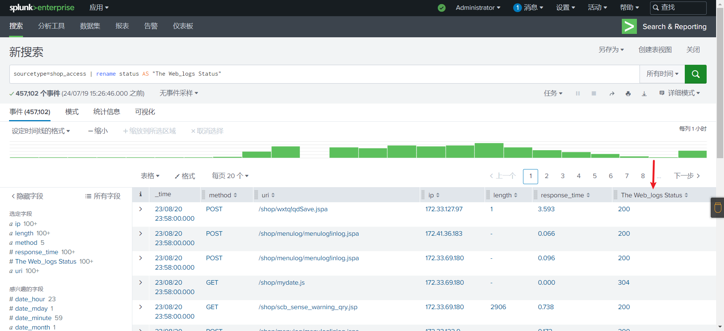Screen dimensions: 724x331
Task: Pause the running search job
Action: tap(578, 93)
